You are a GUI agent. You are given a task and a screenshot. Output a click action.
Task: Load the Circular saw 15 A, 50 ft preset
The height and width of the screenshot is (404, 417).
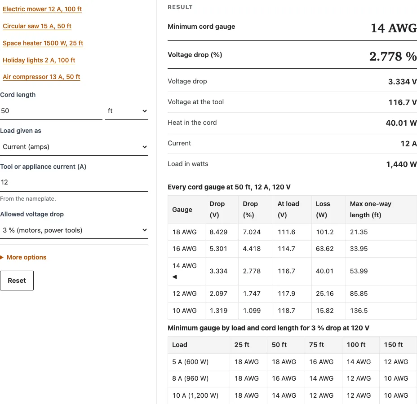click(37, 26)
